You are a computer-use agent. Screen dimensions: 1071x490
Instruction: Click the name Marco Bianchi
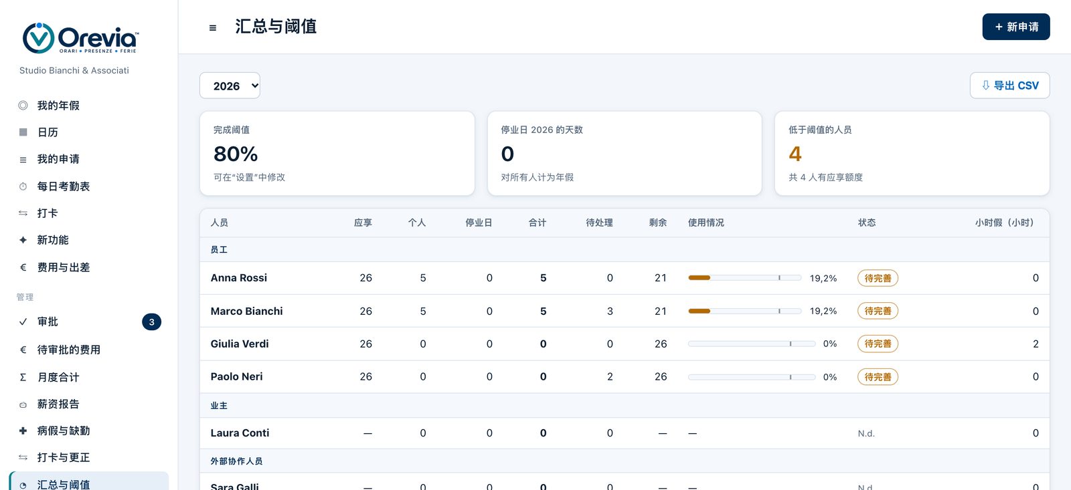pyautogui.click(x=246, y=311)
